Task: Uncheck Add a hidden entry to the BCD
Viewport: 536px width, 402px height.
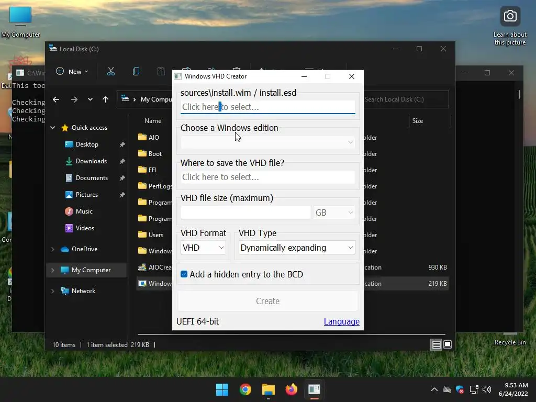Action: click(184, 274)
